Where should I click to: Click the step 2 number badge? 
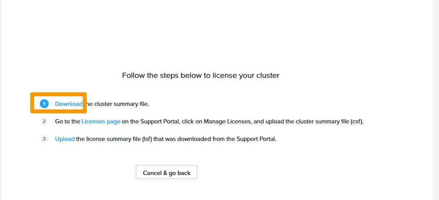[44, 121]
